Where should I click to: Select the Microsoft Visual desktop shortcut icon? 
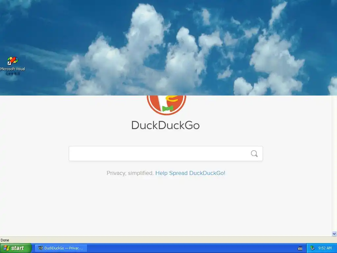tap(13, 66)
